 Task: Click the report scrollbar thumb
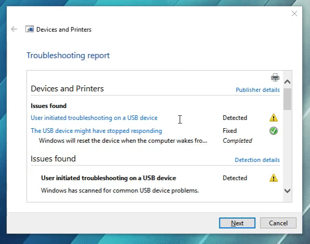[287, 99]
